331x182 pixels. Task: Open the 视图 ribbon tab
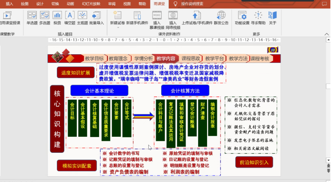(x=127, y=4)
